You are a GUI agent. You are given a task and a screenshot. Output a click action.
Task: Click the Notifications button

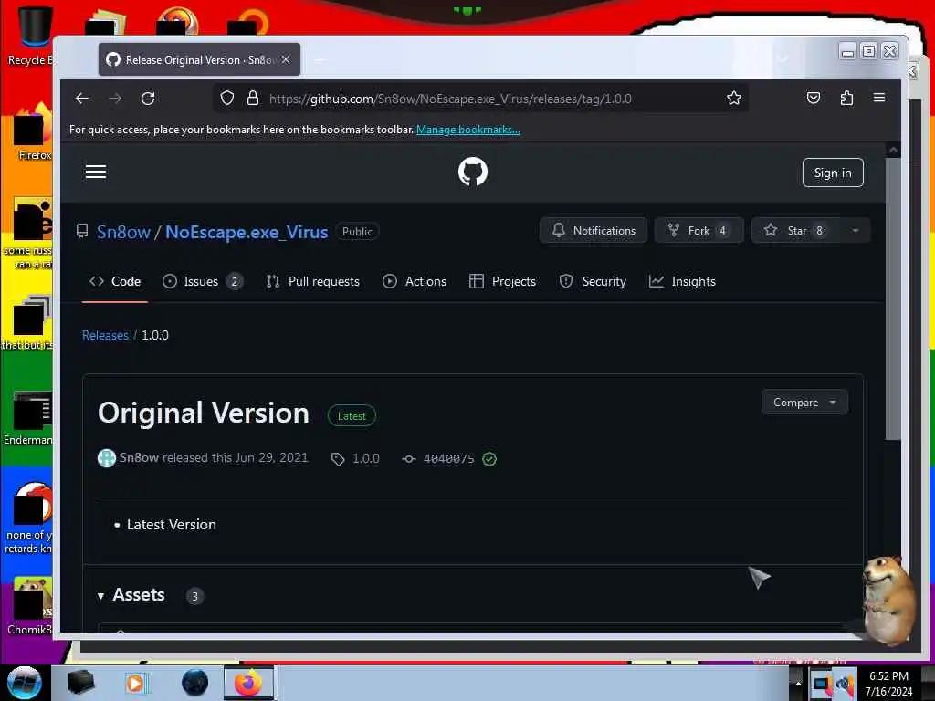(594, 231)
